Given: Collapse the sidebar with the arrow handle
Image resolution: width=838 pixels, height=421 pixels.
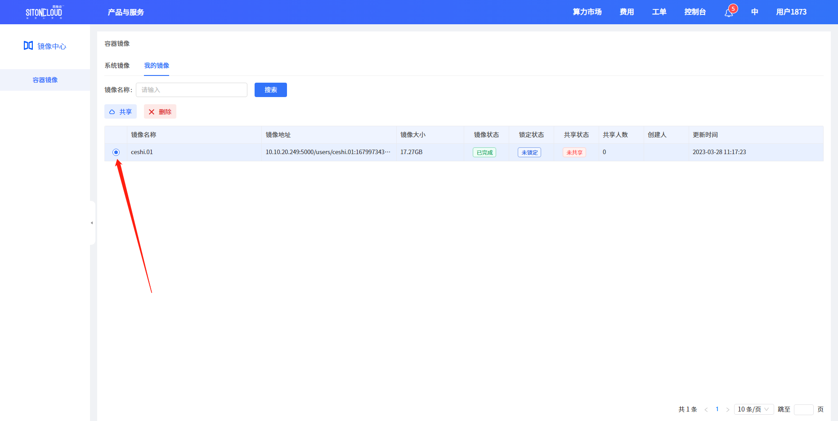Looking at the screenshot, I should pos(92,223).
